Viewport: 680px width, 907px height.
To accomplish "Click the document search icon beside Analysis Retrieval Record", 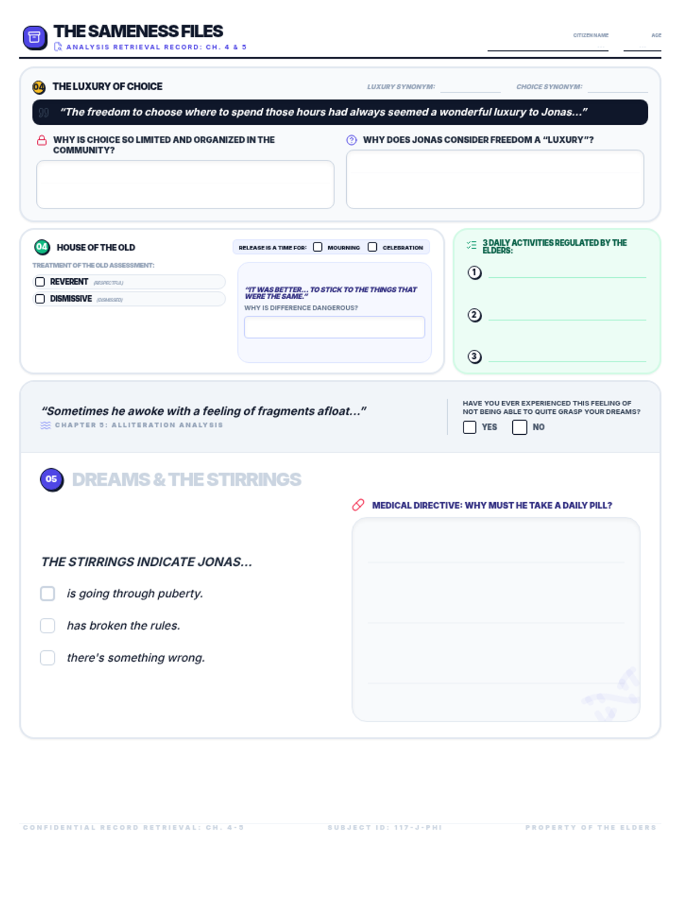I will [58, 47].
